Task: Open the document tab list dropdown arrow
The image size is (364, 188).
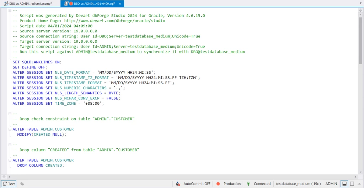Action: pos(360,3)
